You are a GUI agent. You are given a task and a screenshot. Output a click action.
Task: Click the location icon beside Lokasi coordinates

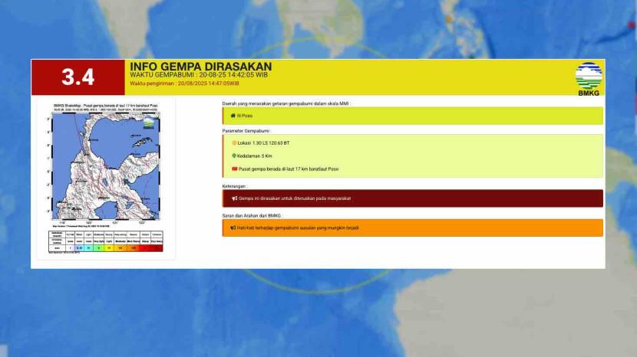(234, 142)
